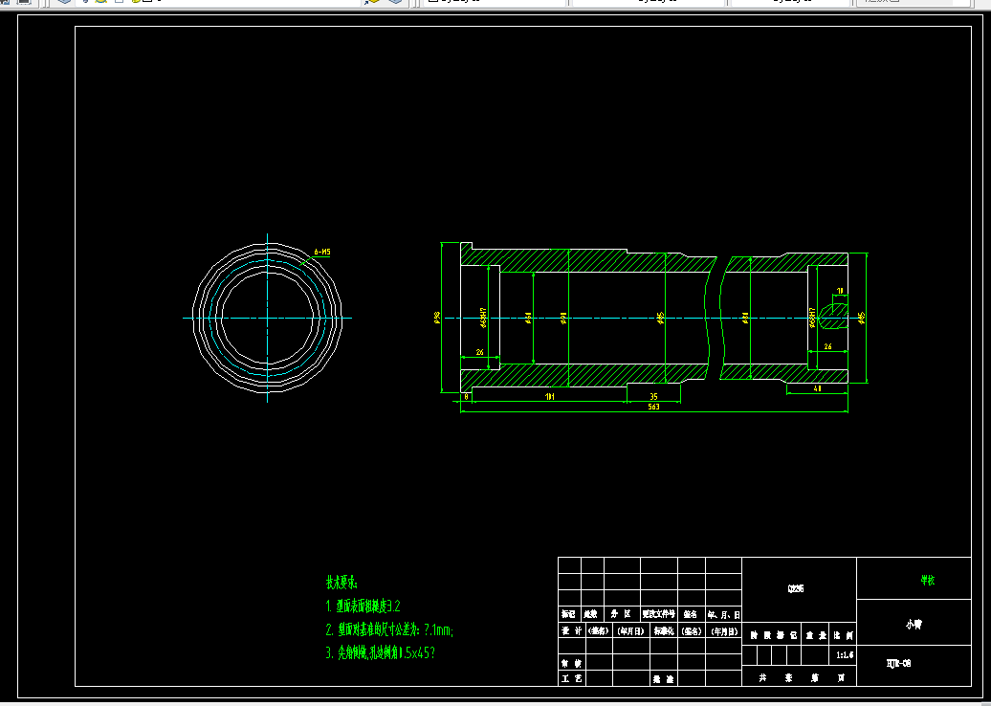991x706 pixels.
Task: Select the 6-M5 leader annotation text
Action: [x=322, y=253]
